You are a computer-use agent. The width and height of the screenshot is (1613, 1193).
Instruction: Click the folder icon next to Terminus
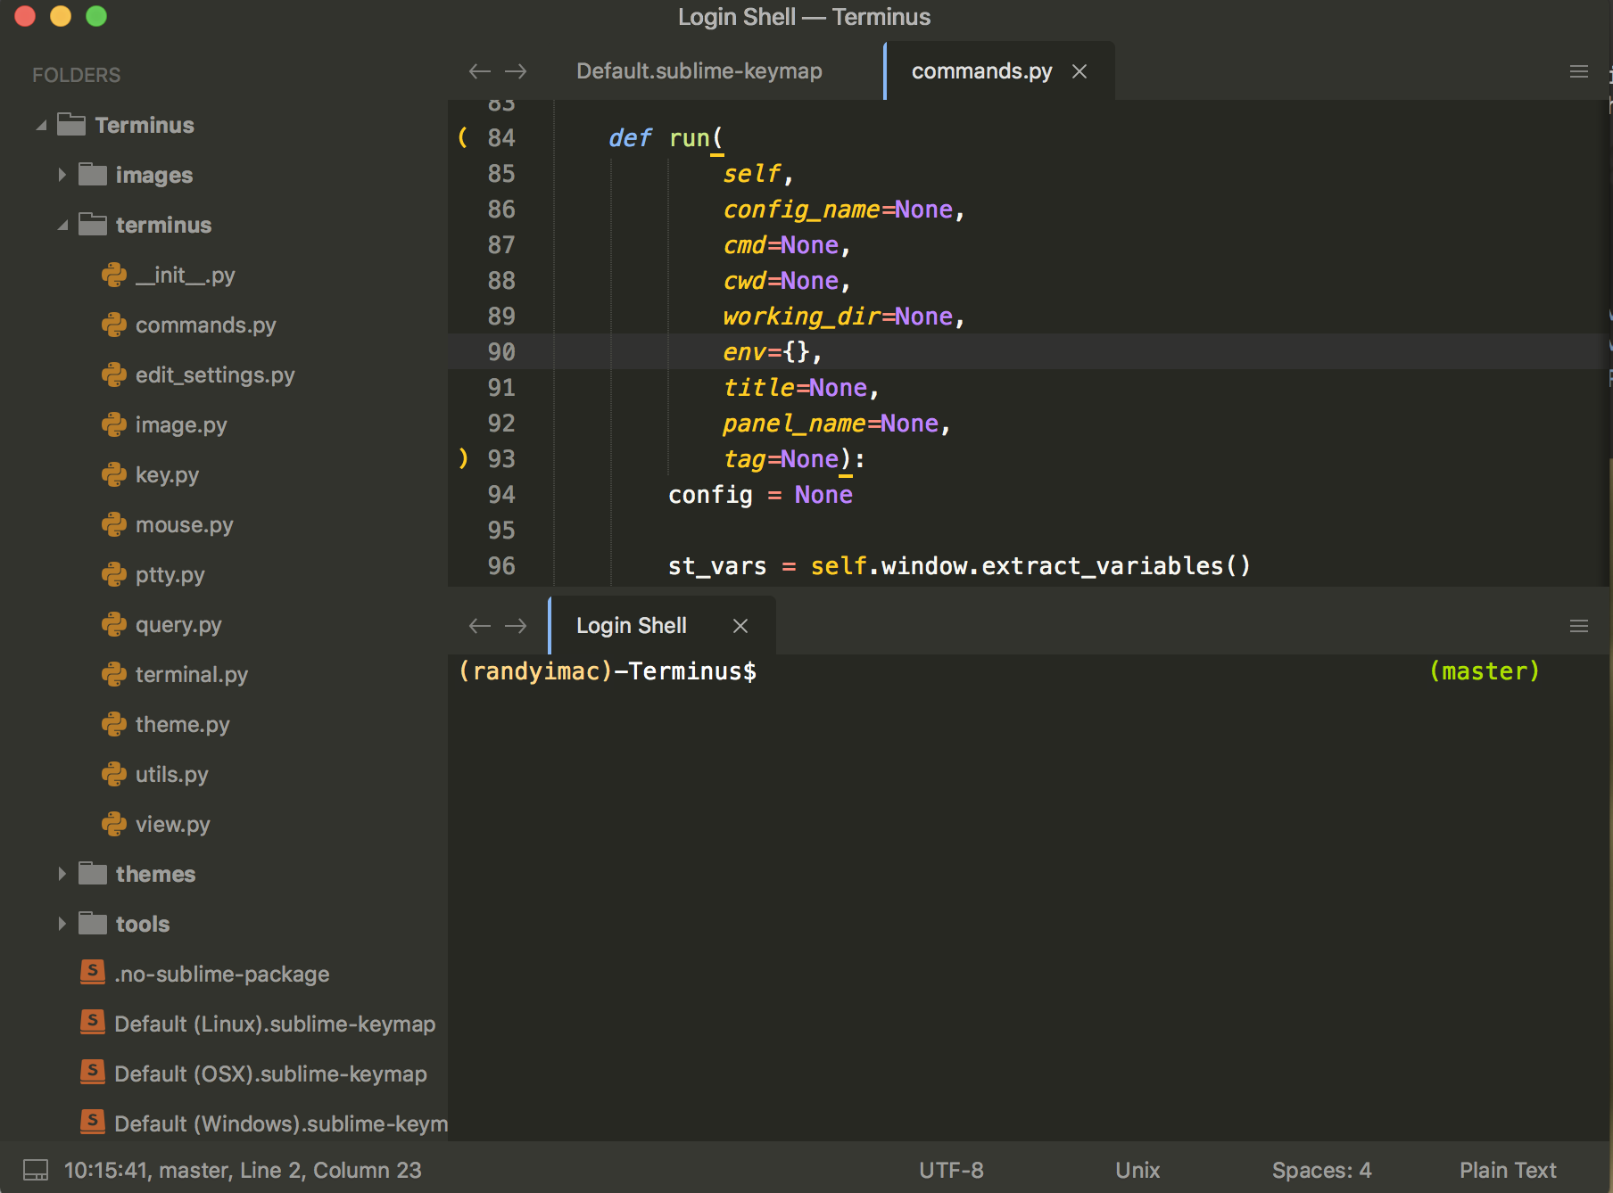tap(71, 125)
